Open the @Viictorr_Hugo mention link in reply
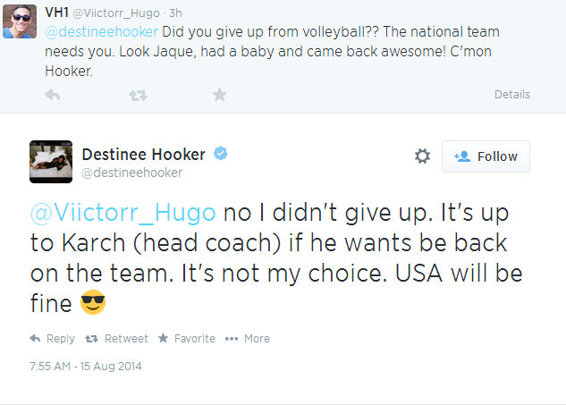This screenshot has height=405, width=566. tap(123, 214)
